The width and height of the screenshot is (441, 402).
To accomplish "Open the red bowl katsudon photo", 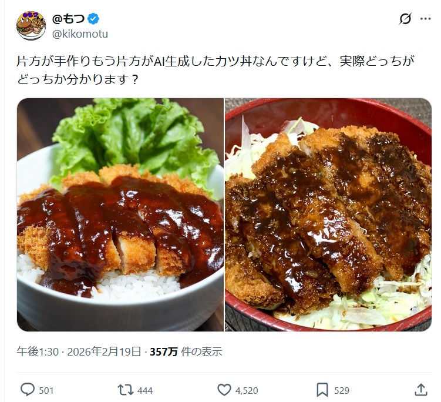I will 328,215.
